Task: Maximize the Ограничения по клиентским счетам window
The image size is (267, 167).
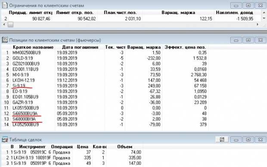Action: point(248,6)
